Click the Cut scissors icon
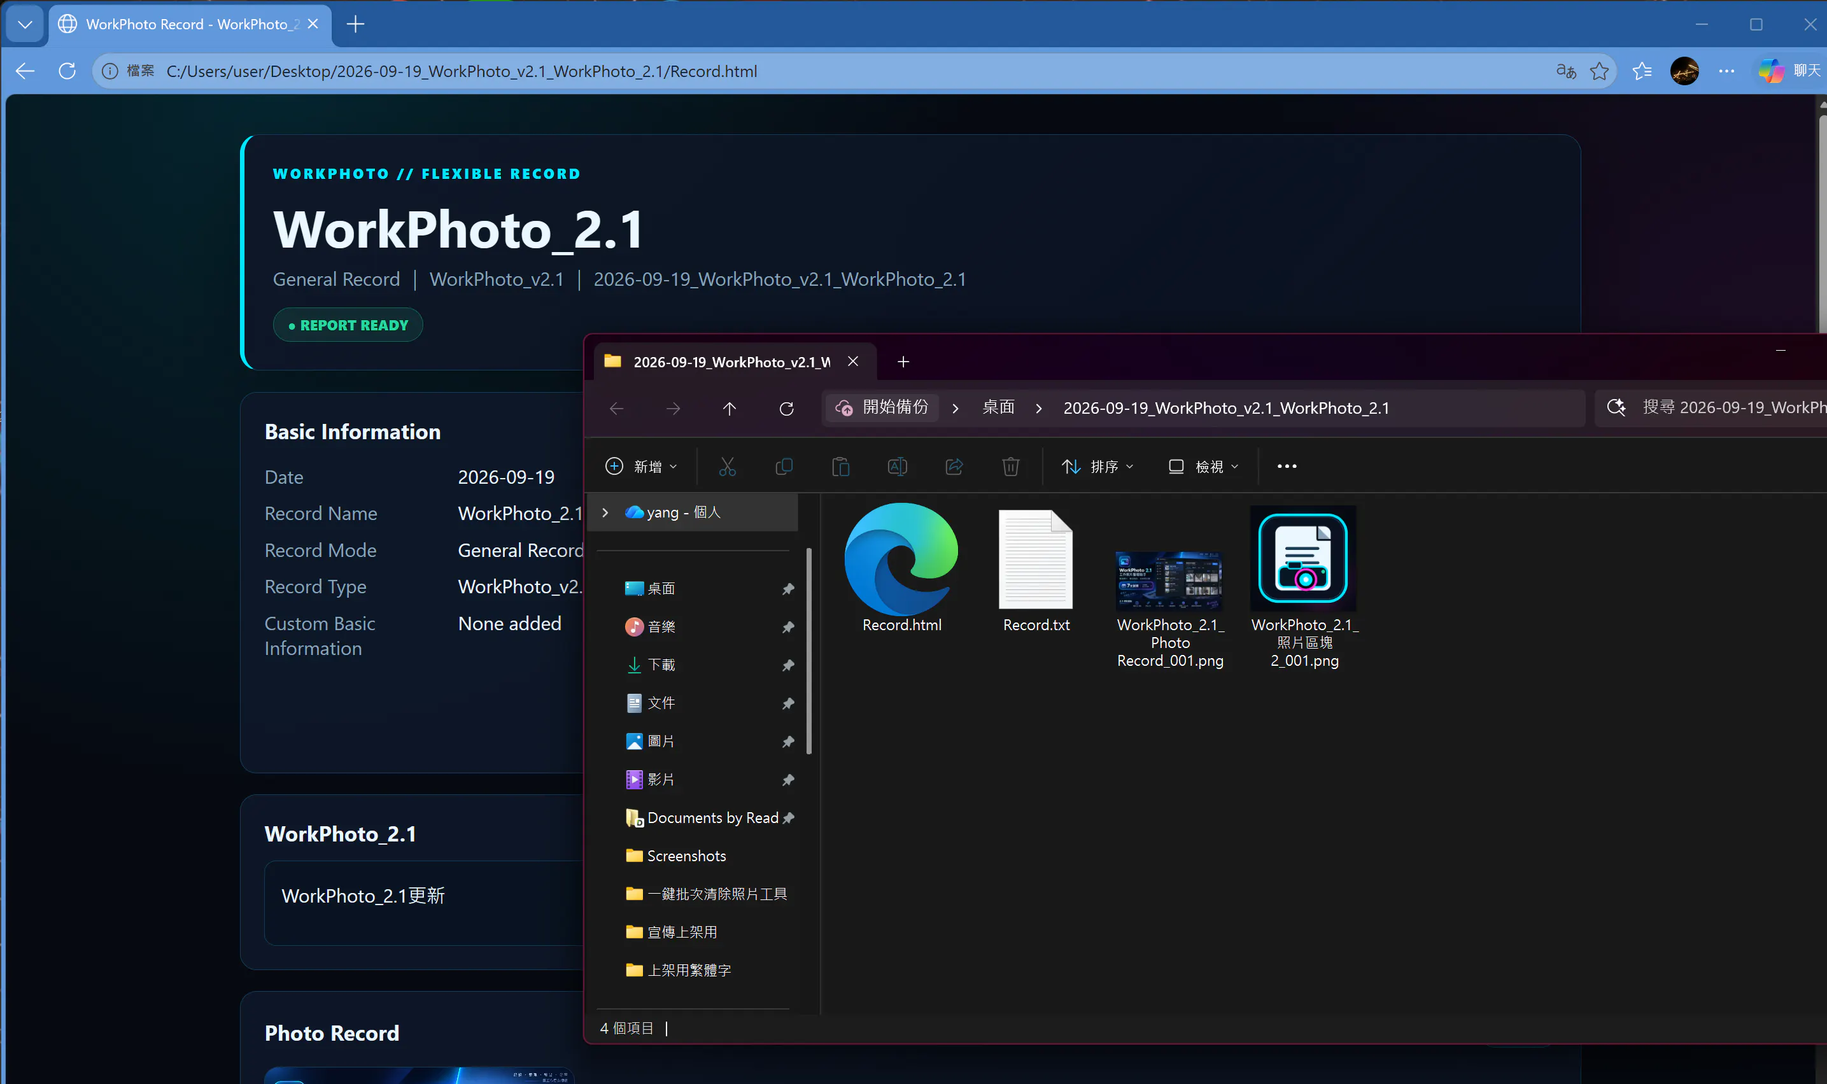This screenshot has width=1827, height=1084. [x=728, y=466]
